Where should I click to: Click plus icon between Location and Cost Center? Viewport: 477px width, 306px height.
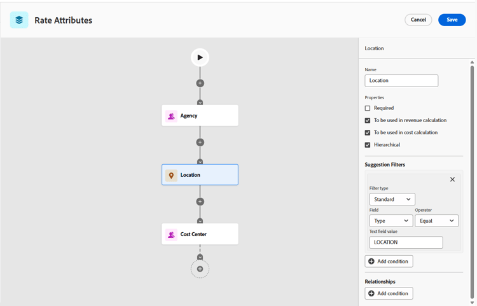(x=200, y=202)
